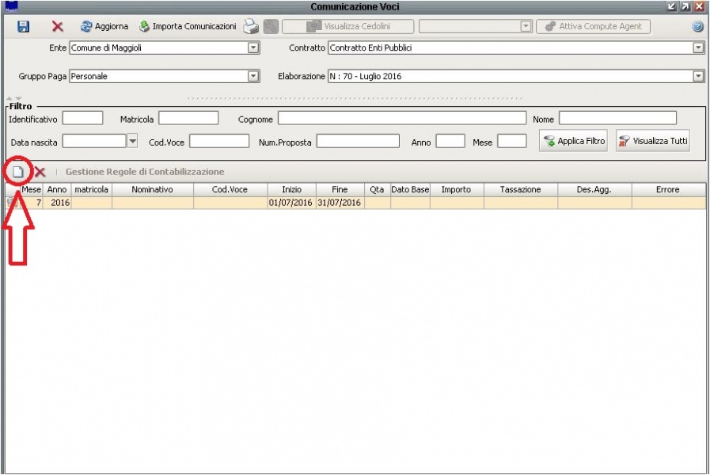
Task: Open the Contratto dropdown list
Action: (x=698, y=48)
